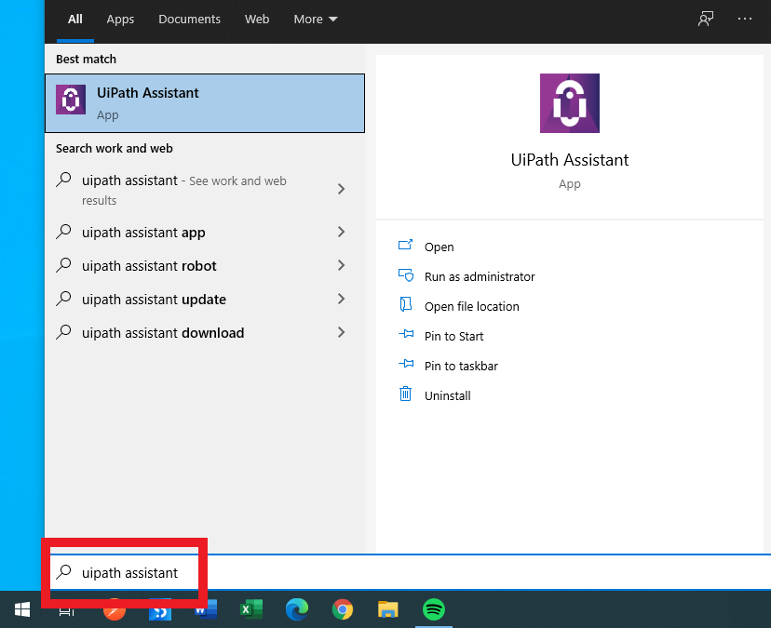Choose Run as administrator
The width and height of the screenshot is (771, 628).
point(480,276)
